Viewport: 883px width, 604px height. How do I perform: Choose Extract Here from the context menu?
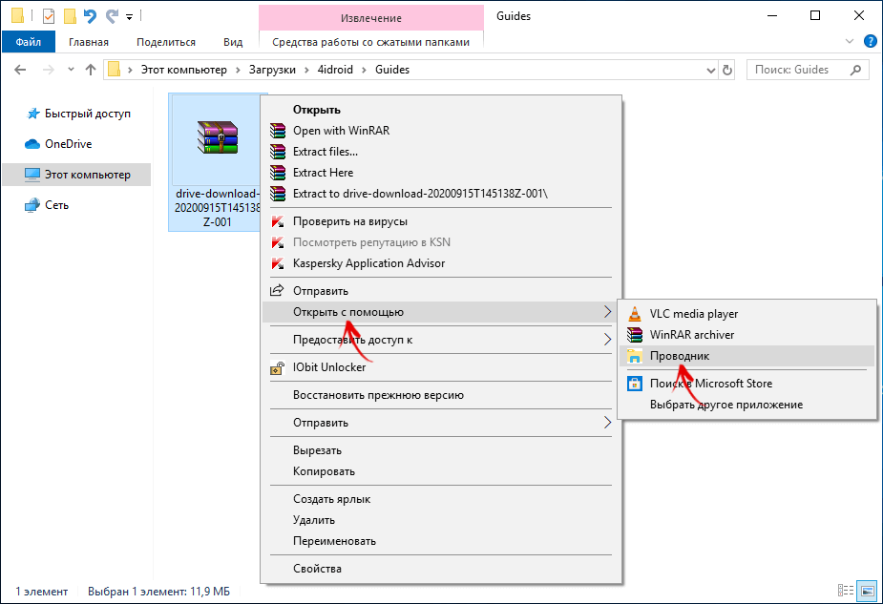323,173
